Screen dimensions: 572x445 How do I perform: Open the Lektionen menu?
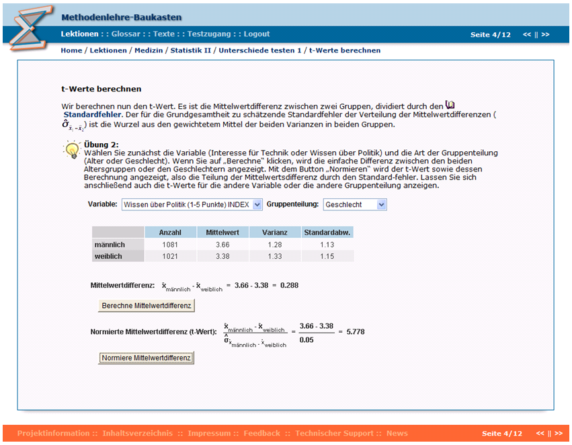[x=79, y=34]
